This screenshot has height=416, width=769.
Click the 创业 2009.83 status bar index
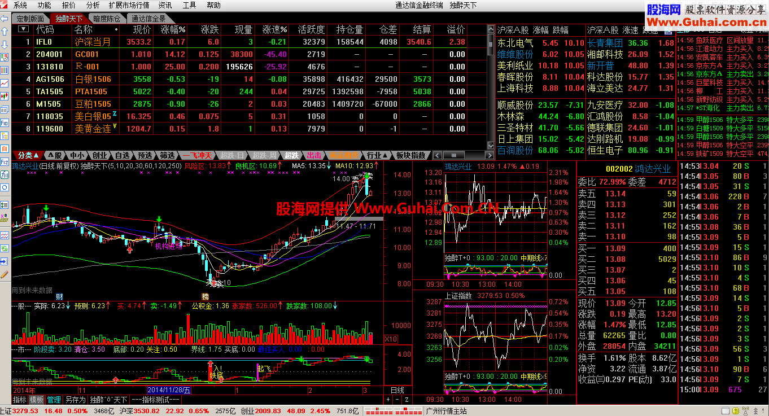tap(261, 411)
